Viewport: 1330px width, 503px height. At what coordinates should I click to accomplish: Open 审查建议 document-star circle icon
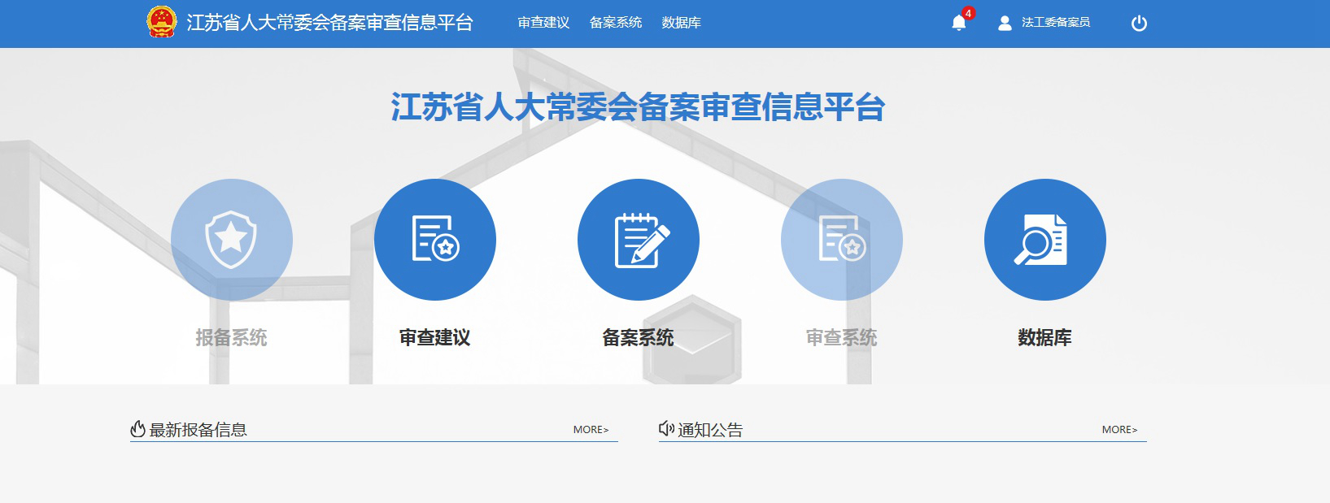coord(435,240)
